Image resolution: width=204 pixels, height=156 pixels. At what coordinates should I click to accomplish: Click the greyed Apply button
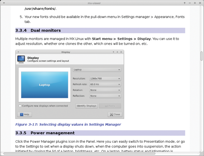coord(110,106)
